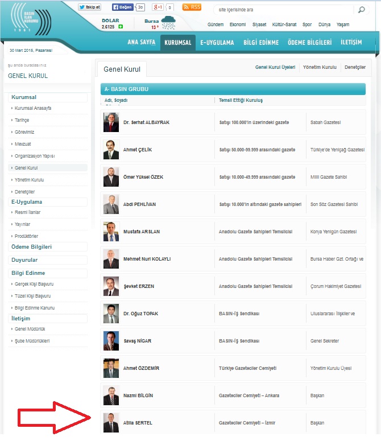Open the RSS feed icon
Image resolution: width=381 pixels, height=445 pixels.
pos(192,7)
